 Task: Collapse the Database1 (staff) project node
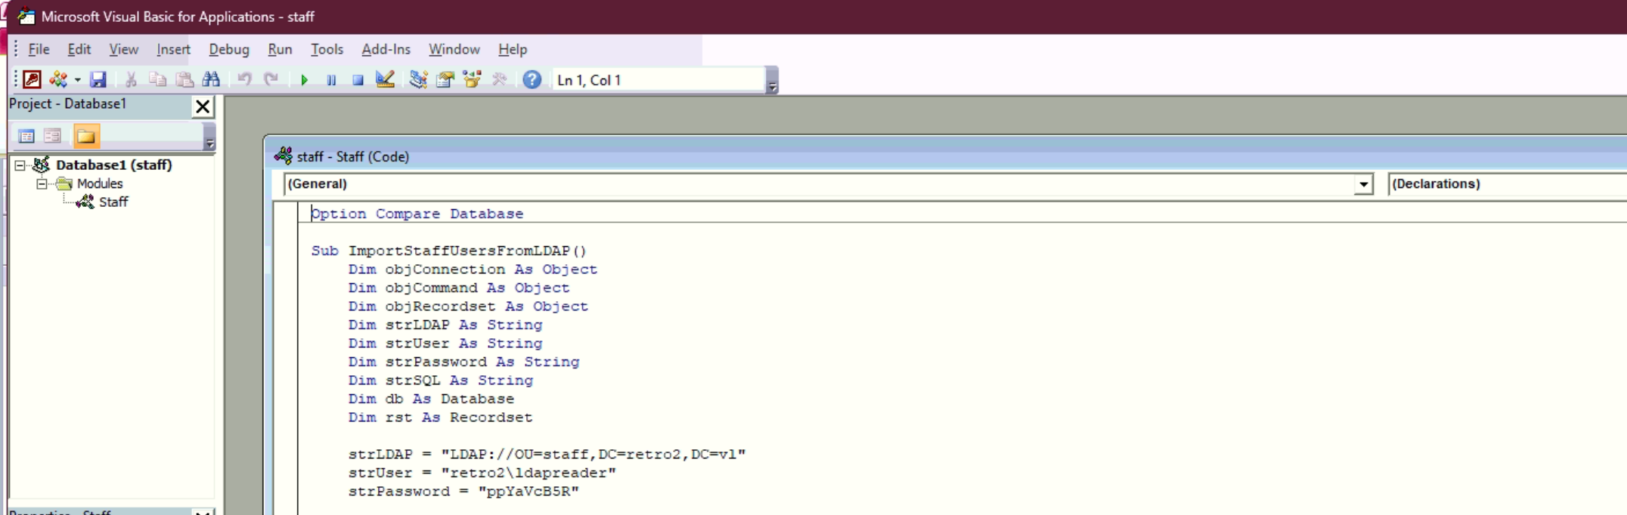point(20,165)
